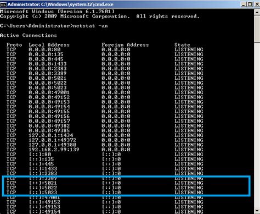Viewport: 260px width, 214px height.
Task: Click the scrollbar down arrow
Action: (257, 211)
